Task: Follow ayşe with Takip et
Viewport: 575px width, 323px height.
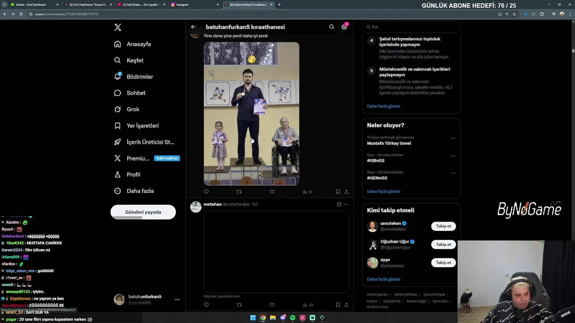Action: (x=443, y=262)
